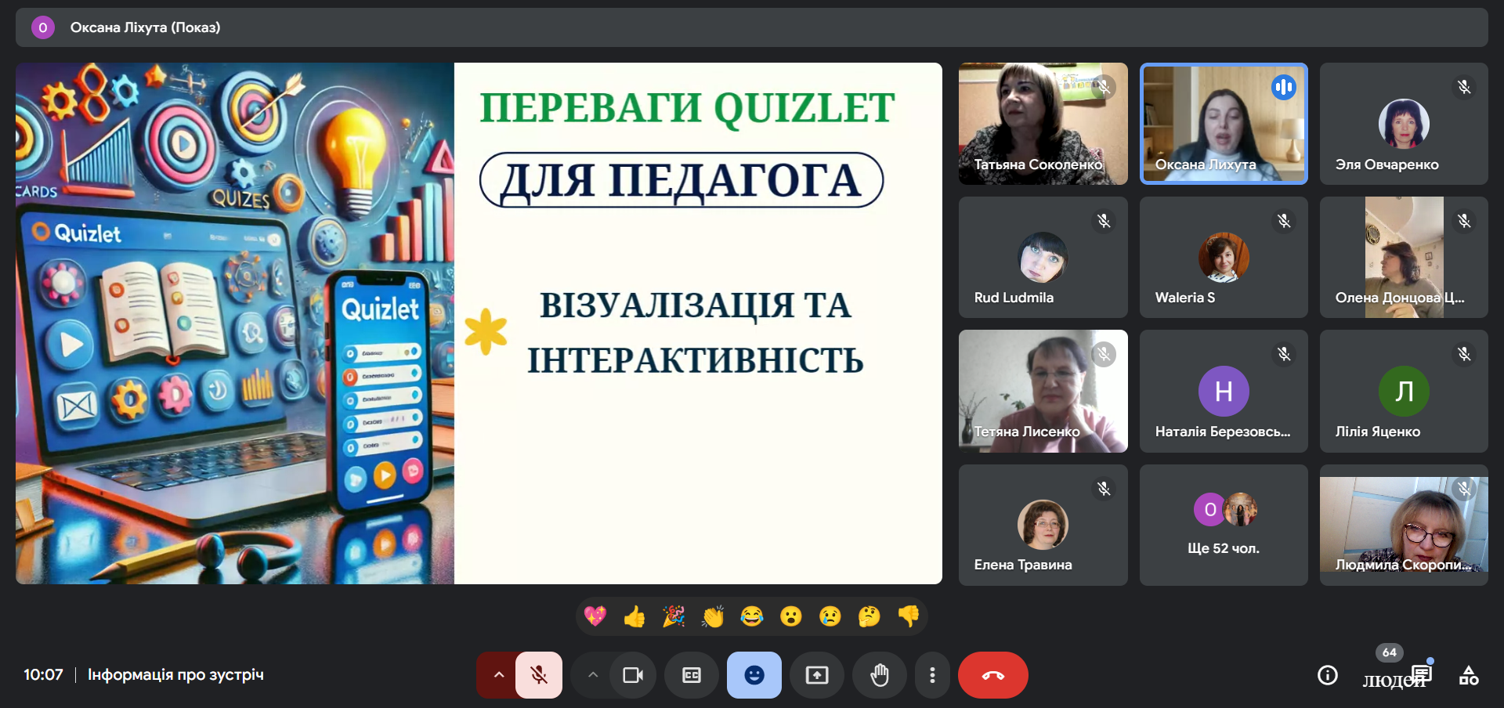Send thumbs up reaction
The image size is (1504, 708).
(634, 616)
